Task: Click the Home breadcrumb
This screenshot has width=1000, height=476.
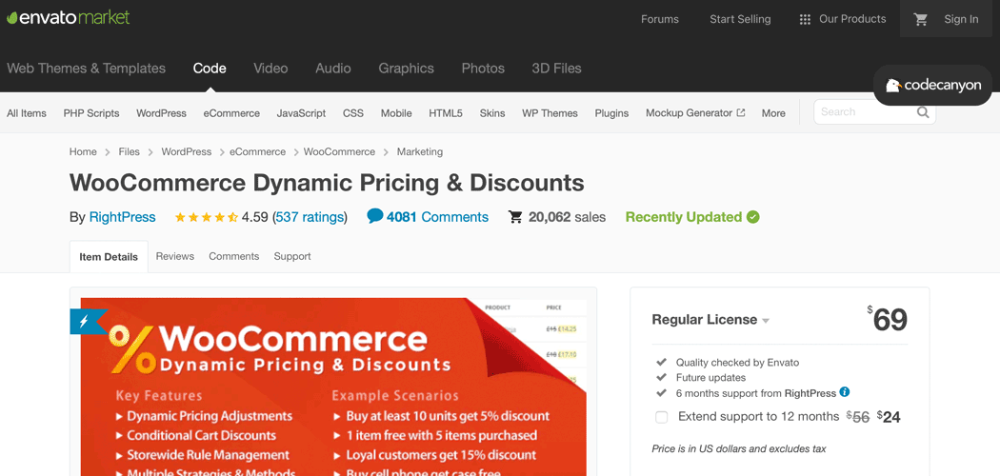Action: (x=83, y=151)
